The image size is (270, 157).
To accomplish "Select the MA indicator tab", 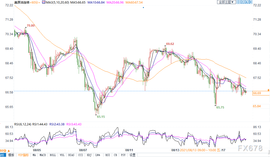I will click(34, 155).
